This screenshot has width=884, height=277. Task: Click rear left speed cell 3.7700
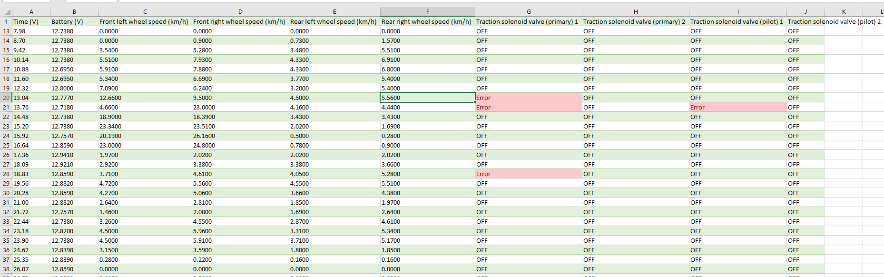(334, 79)
